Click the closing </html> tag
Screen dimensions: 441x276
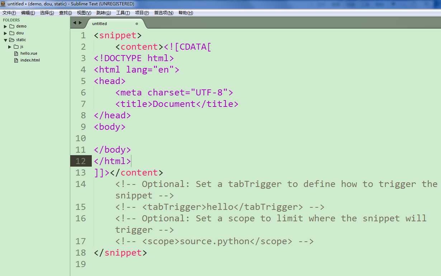click(x=113, y=161)
